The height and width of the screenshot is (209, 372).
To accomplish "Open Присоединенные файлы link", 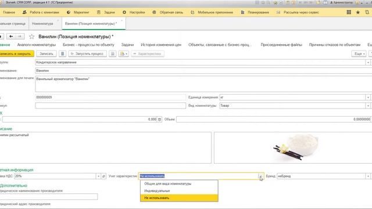I will click(281, 45).
